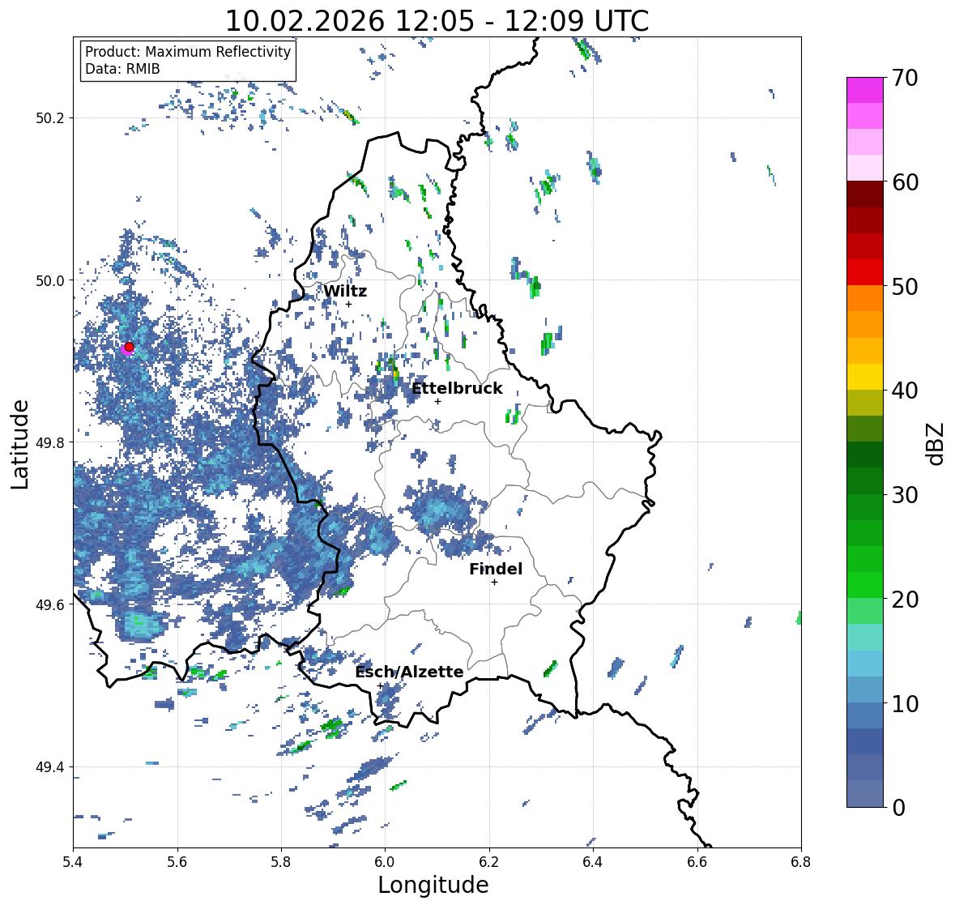Click the 49.8 latitude tick label

50,442
